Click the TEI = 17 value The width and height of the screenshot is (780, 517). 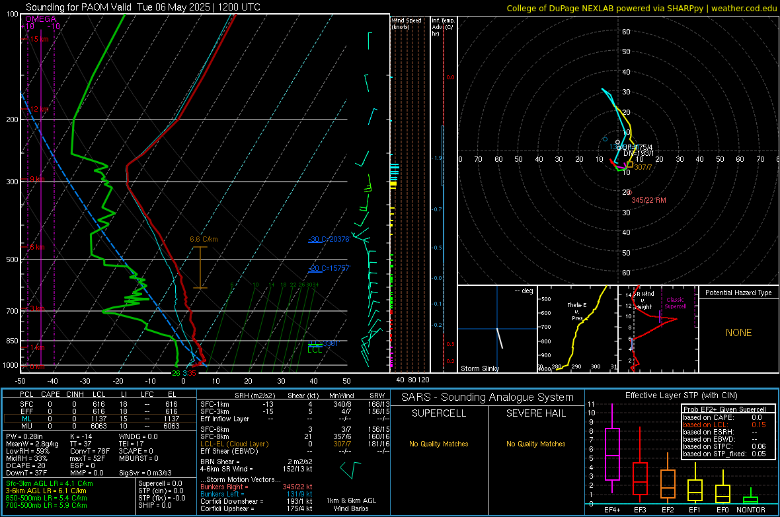pyautogui.click(x=132, y=444)
